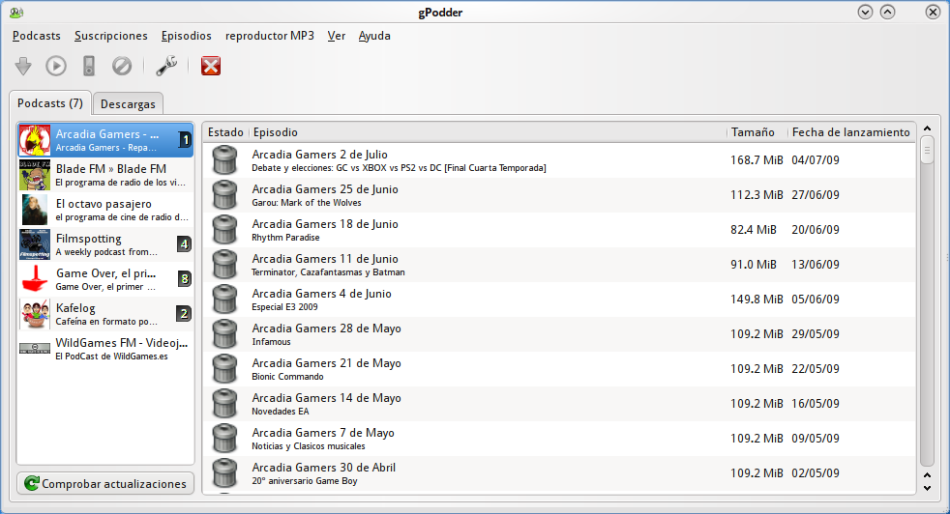The image size is (950, 514).
Task: Click the red X quit toolbar icon
Action: pyautogui.click(x=211, y=66)
